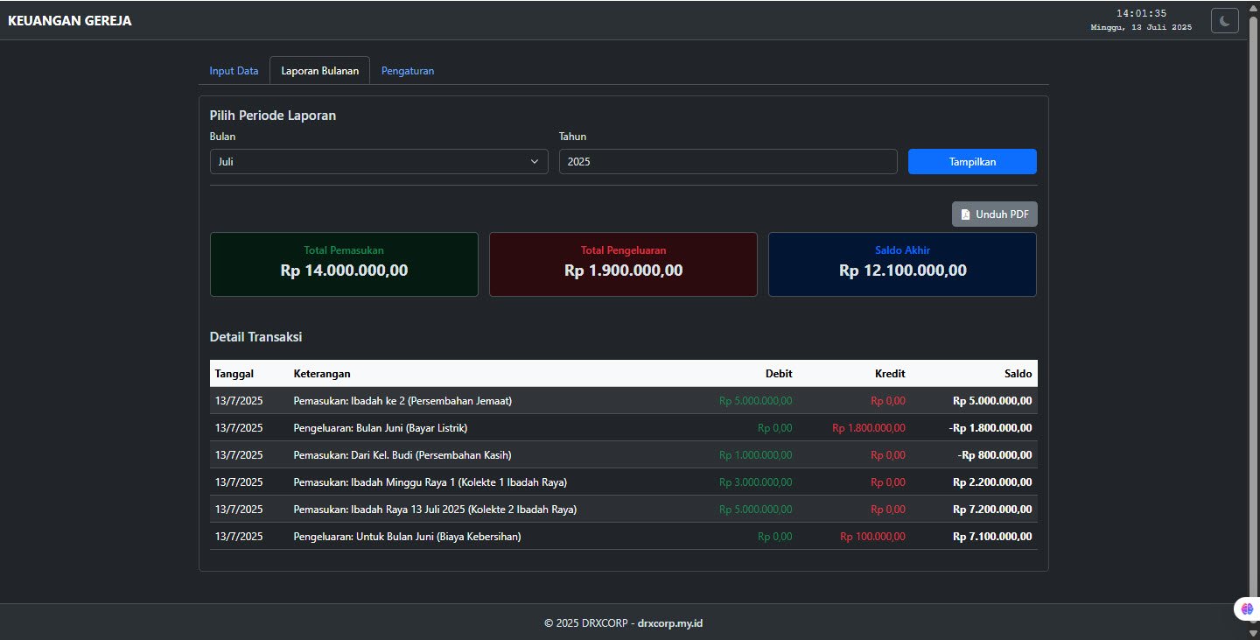Click the drxcorp.my.id footer link
This screenshot has height=640, width=1260.
[670, 623]
